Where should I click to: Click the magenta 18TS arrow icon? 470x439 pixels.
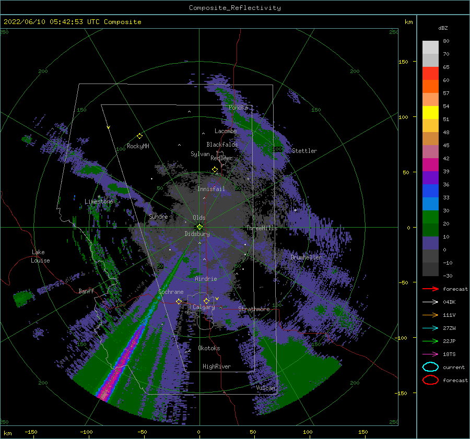[430, 354]
